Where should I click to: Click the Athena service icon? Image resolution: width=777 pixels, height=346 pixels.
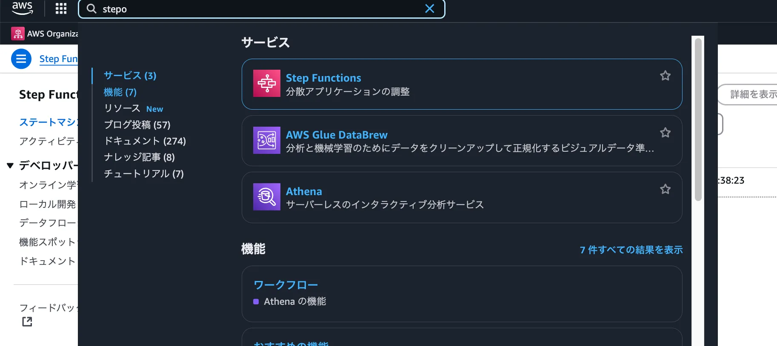pos(266,197)
